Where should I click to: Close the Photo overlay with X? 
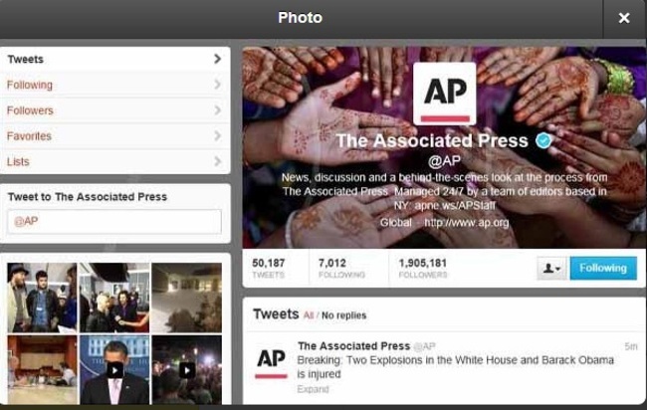(x=624, y=18)
